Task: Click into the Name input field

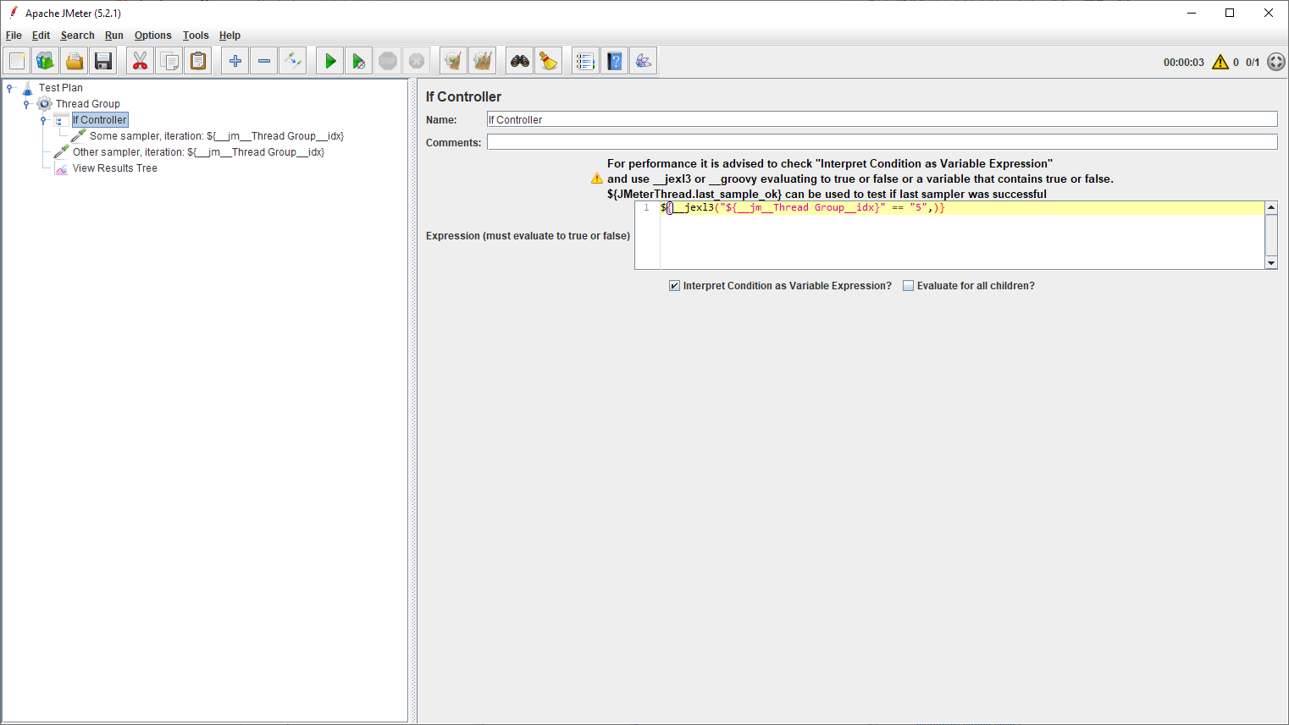Action: [882, 120]
